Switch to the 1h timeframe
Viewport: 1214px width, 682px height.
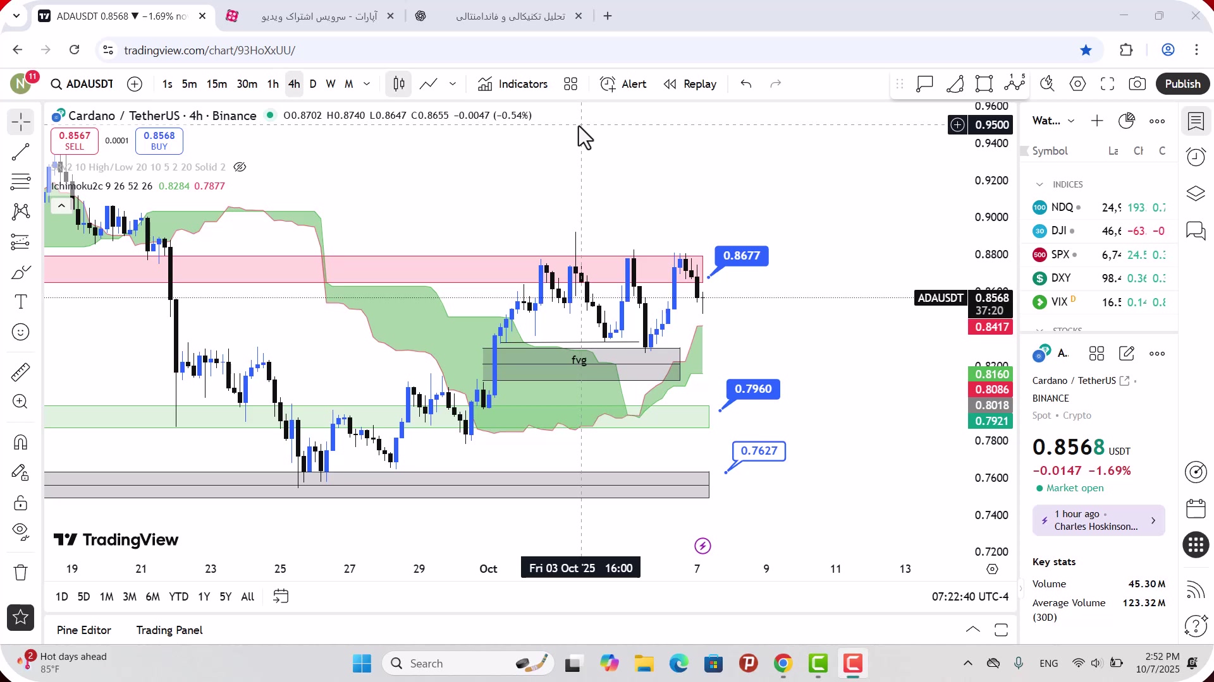tap(273, 84)
